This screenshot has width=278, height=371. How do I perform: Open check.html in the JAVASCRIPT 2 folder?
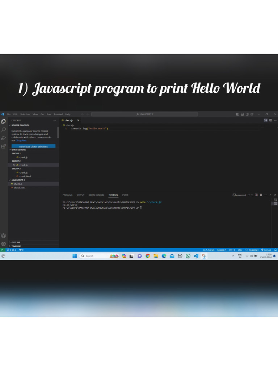click(20, 188)
